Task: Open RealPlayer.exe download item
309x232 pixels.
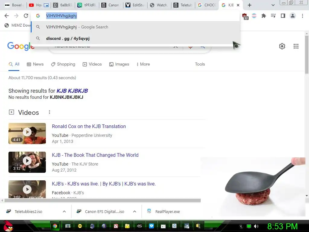Action: [164, 212]
